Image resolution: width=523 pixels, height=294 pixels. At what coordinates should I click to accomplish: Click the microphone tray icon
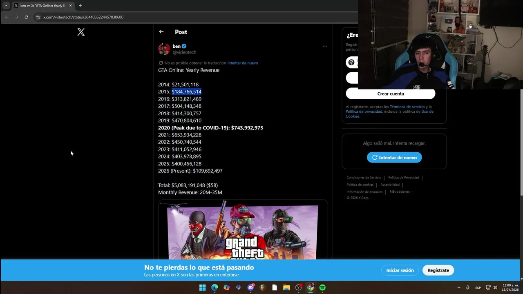coord(467,287)
